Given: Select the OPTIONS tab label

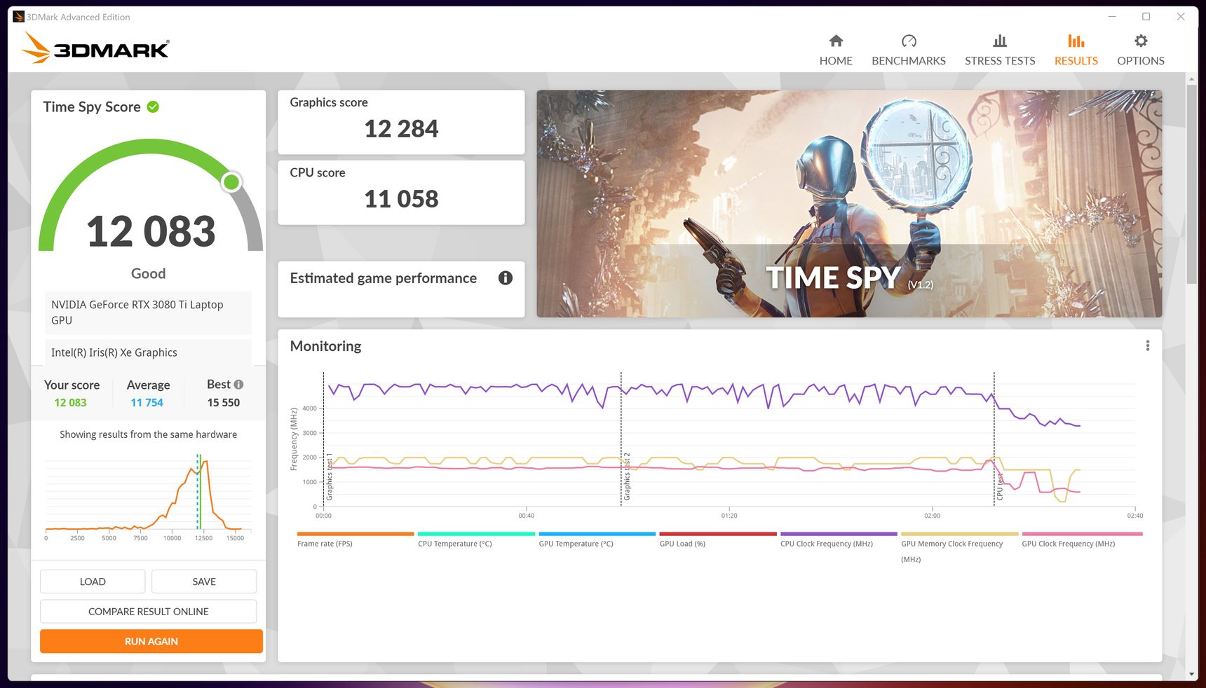Looking at the screenshot, I should (1141, 61).
